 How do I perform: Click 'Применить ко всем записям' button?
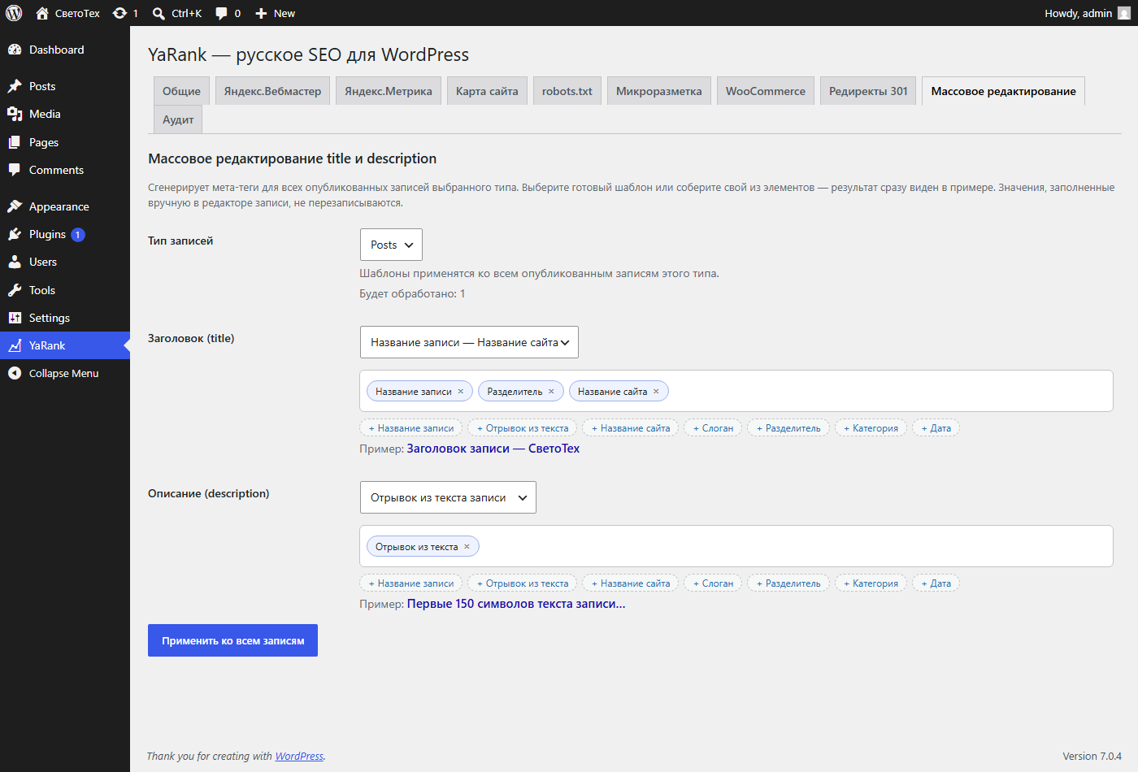tap(232, 640)
